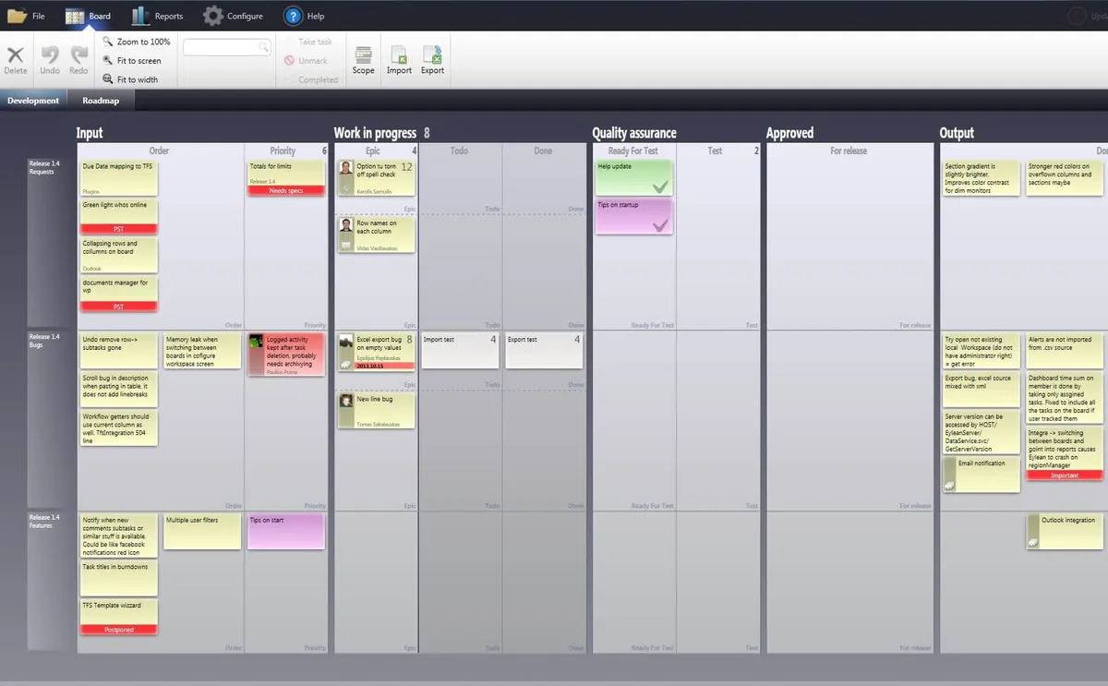Viewport: 1108px width, 686px height.
Task: Click the avatar on 'Excel export bug' card
Action: (x=345, y=342)
